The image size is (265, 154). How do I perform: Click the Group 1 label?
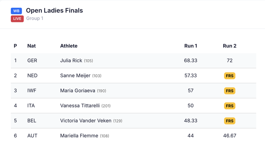[x=35, y=18]
